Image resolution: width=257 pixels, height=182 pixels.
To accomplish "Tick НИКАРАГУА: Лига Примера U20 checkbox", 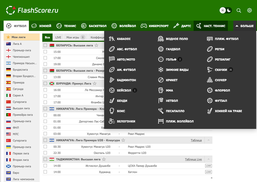I will point(45,140).
